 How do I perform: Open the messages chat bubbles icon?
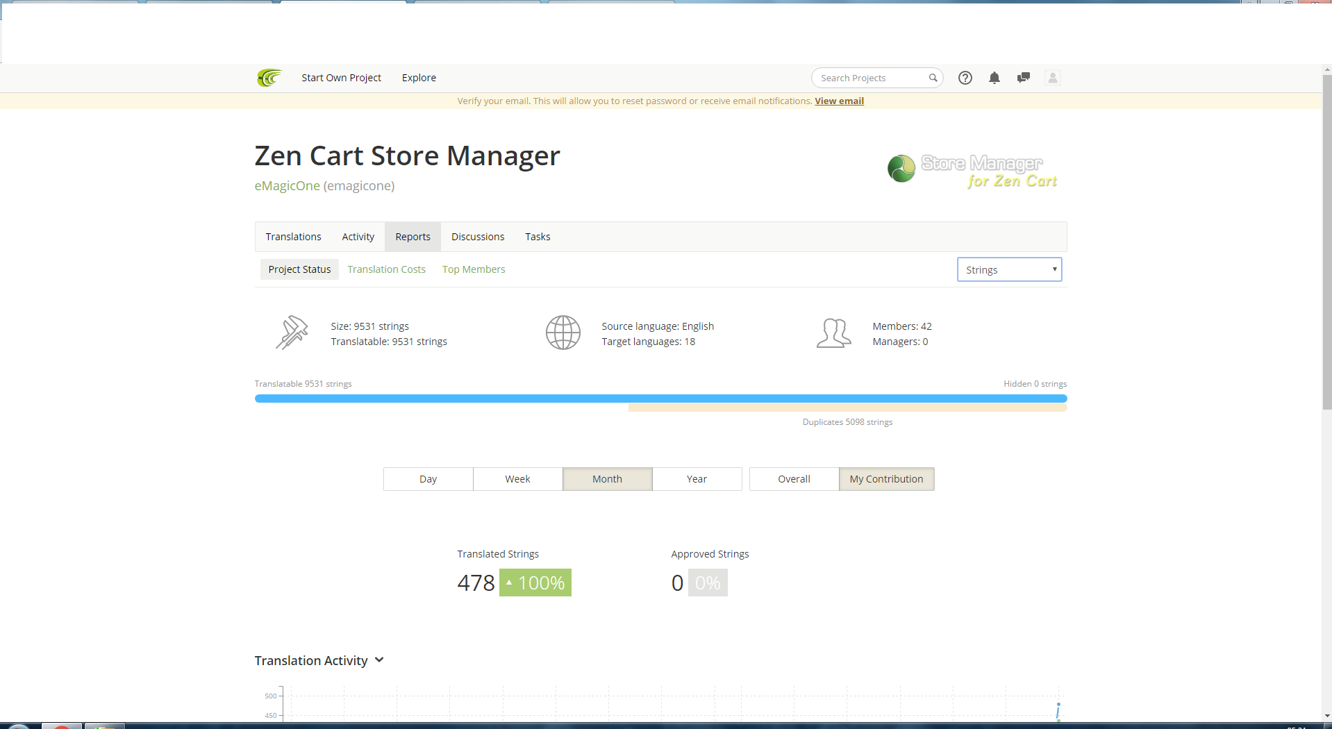click(1024, 78)
